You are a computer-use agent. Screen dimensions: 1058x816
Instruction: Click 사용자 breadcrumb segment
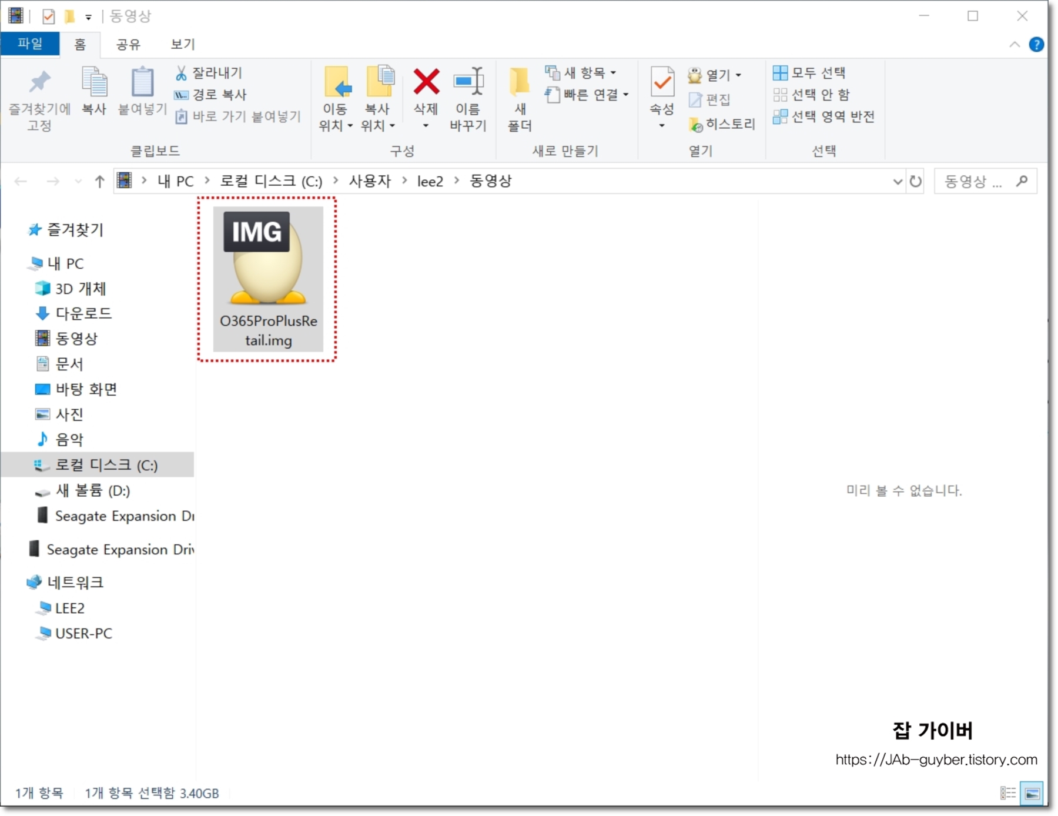370,181
